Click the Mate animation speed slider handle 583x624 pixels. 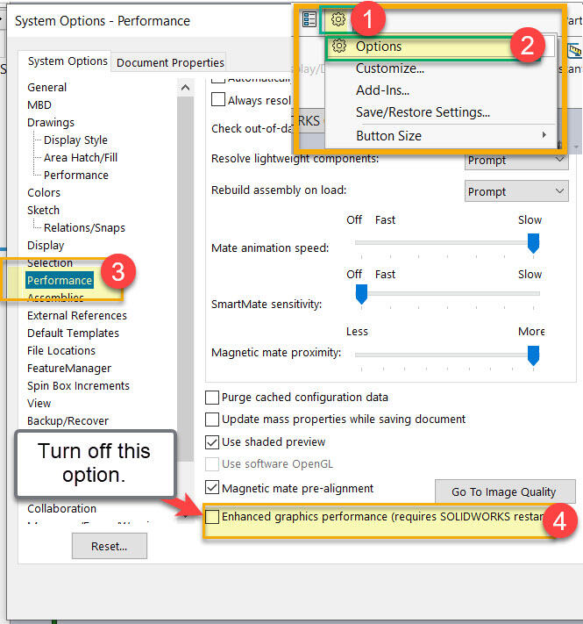click(x=533, y=243)
